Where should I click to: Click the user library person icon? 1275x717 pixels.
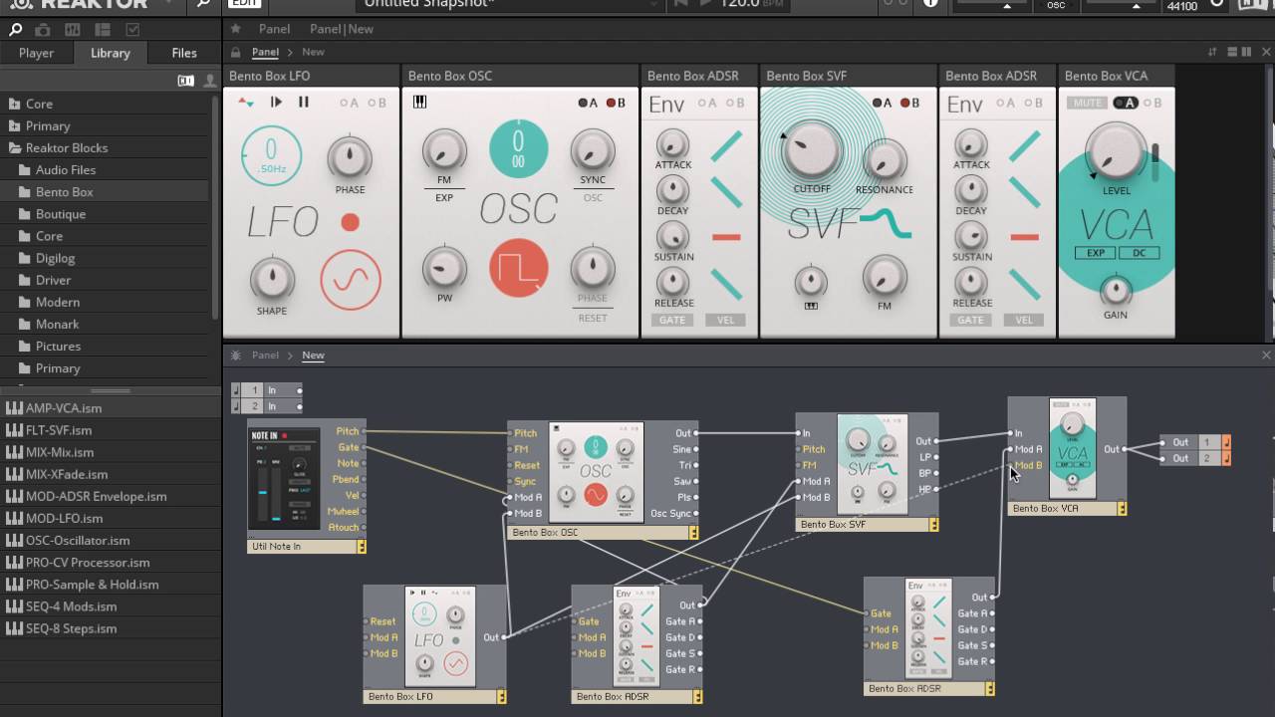(209, 81)
